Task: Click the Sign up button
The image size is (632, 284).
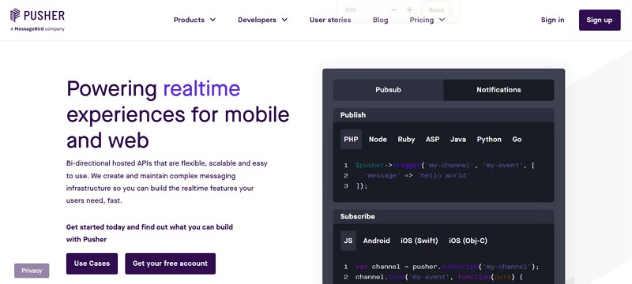Action: coord(600,20)
